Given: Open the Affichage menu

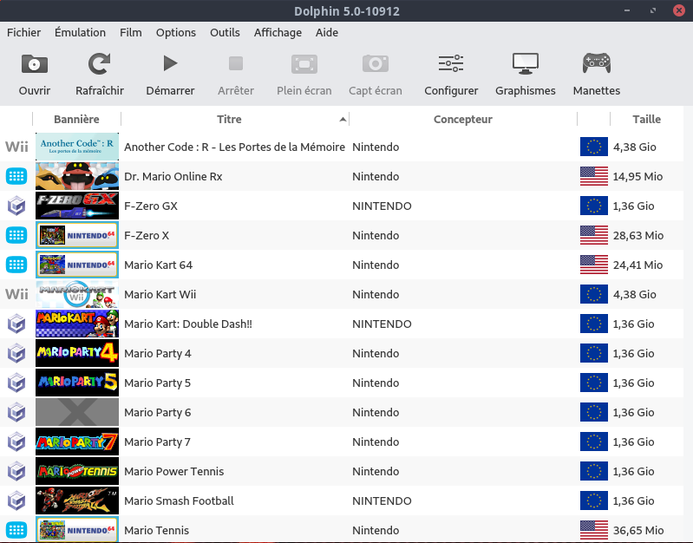Looking at the screenshot, I should pyautogui.click(x=278, y=33).
